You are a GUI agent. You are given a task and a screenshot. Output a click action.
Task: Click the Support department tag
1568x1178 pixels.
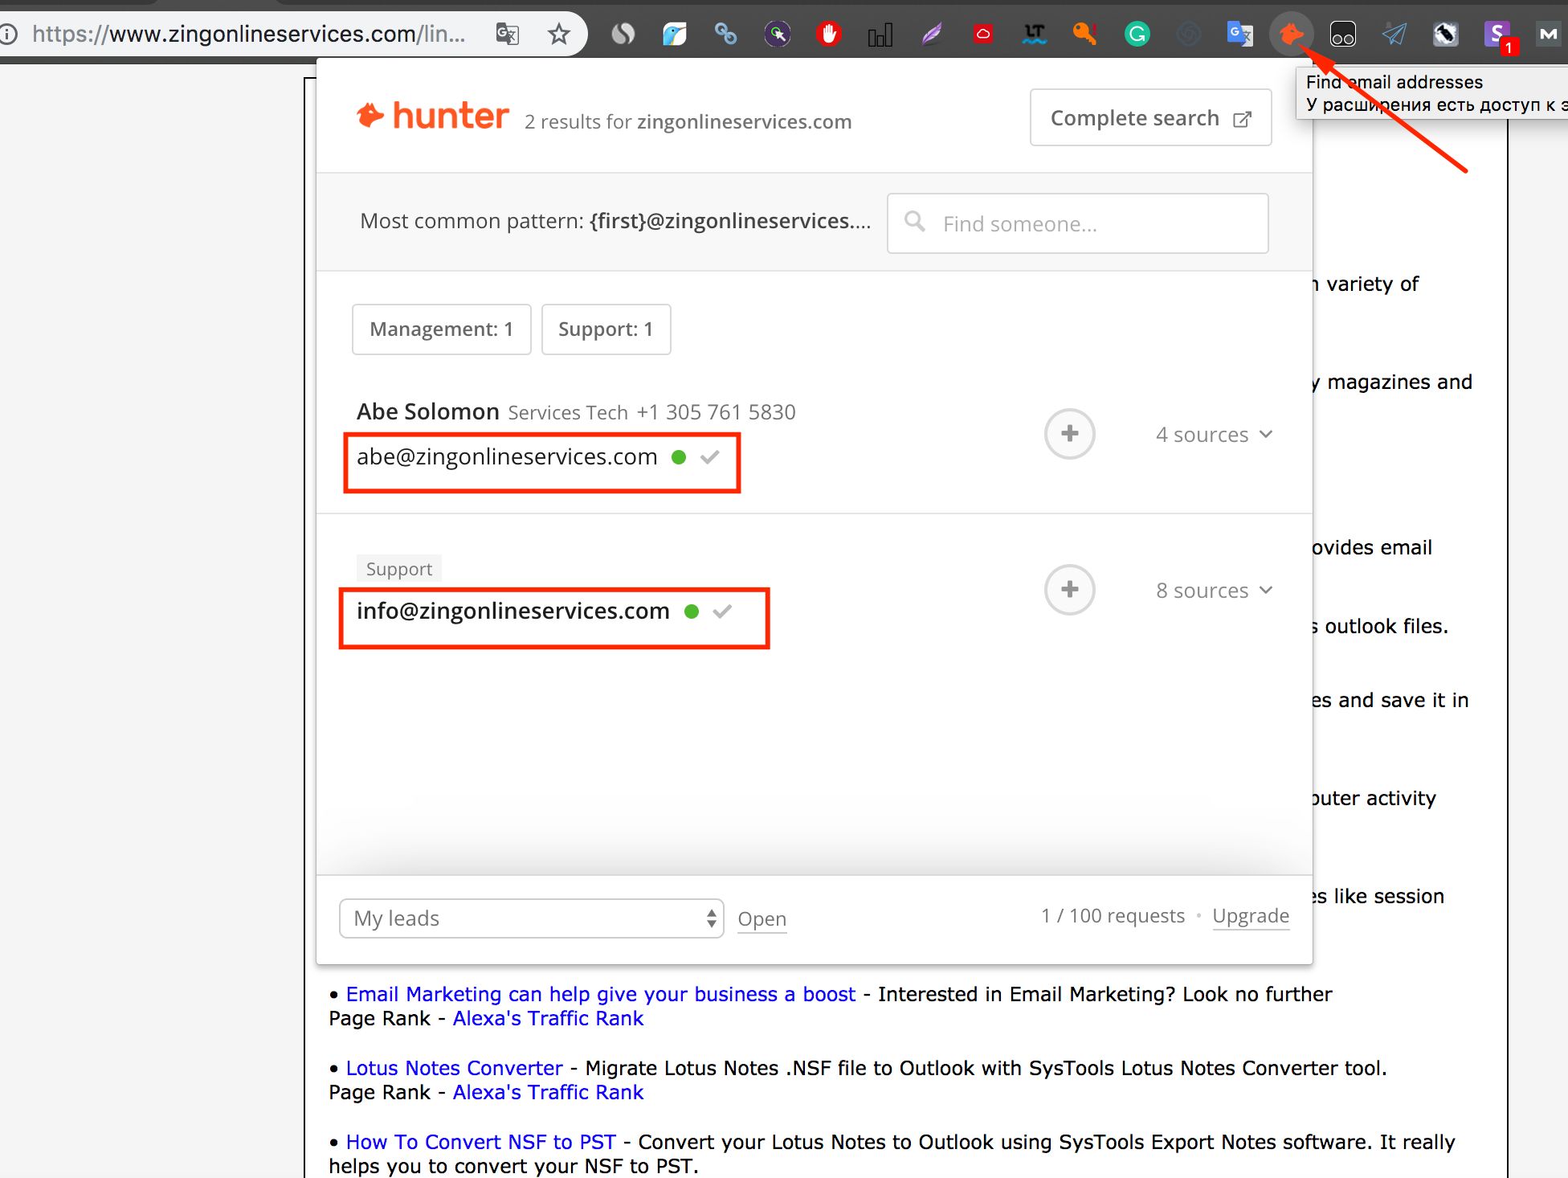(x=398, y=569)
